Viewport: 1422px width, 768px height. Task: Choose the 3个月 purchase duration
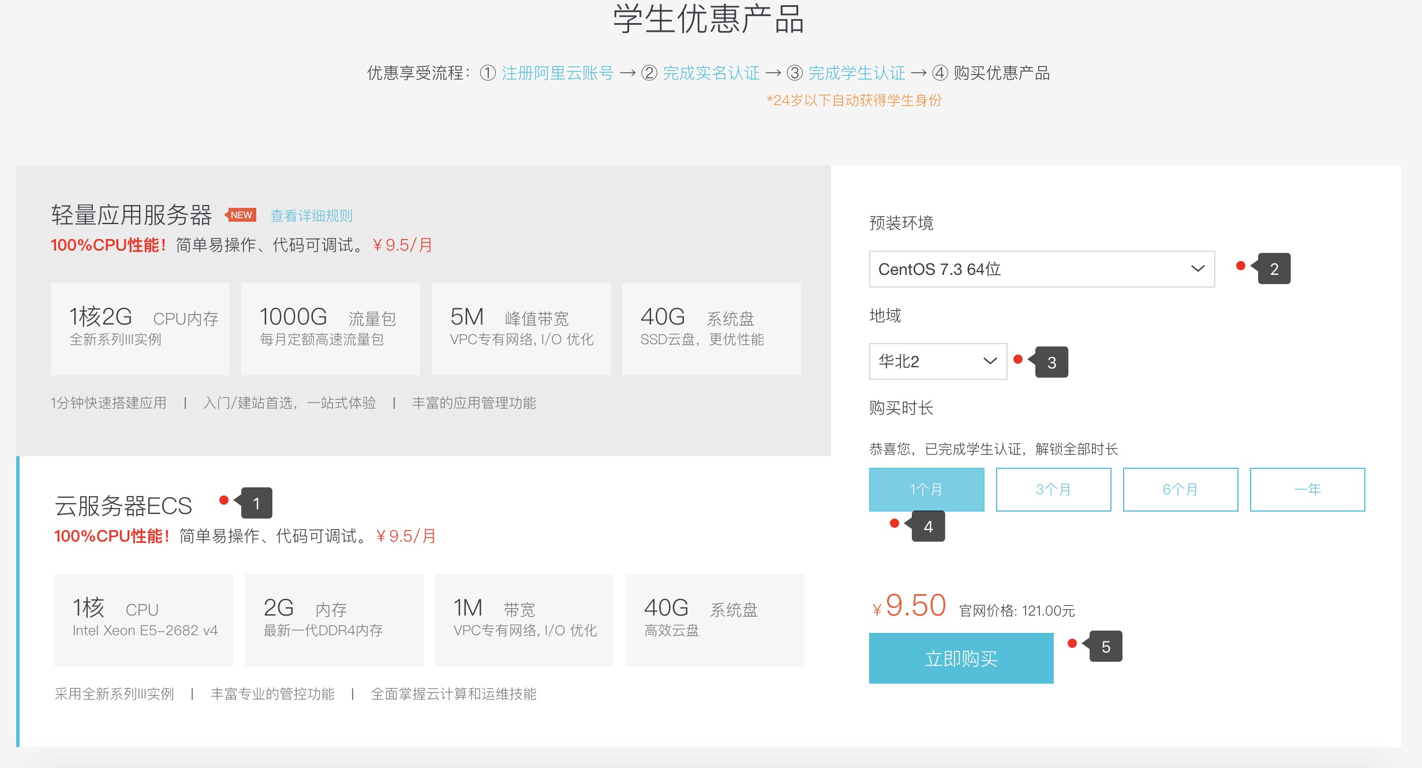[1053, 490]
